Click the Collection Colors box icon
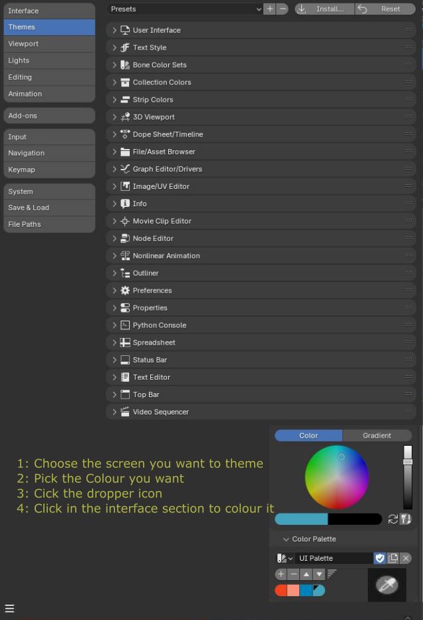The height and width of the screenshot is (620, 423). [x=125, y=82]
